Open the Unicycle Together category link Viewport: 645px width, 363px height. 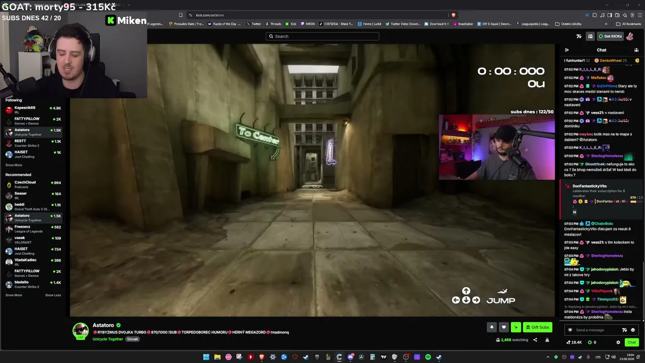coord(108,339)
